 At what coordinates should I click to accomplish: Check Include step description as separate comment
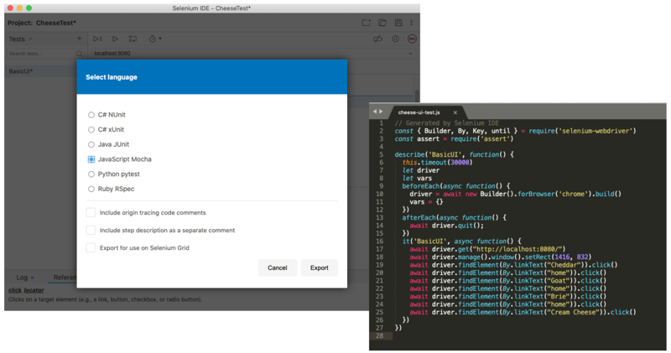coord(91,231)
